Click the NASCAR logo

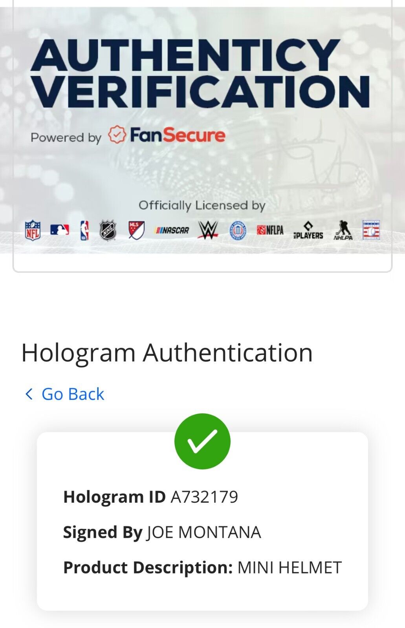pos(172,230)
